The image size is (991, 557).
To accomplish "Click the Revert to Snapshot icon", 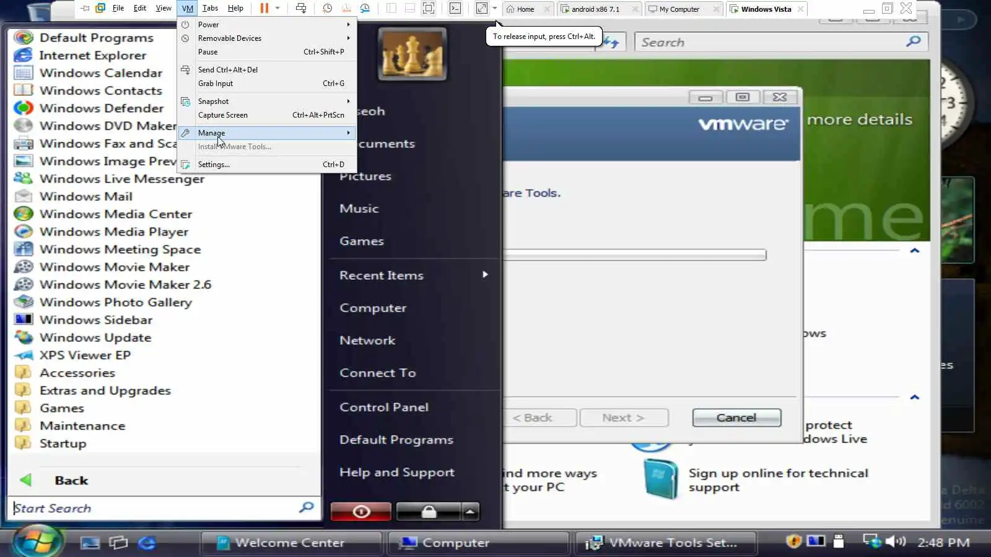I will [x=346, y=8].
